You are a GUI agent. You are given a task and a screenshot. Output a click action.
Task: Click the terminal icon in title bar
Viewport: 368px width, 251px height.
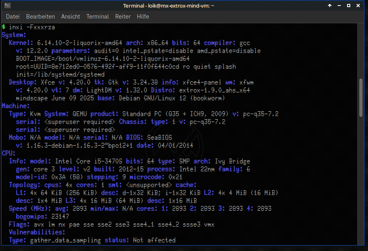coord(7,6)
